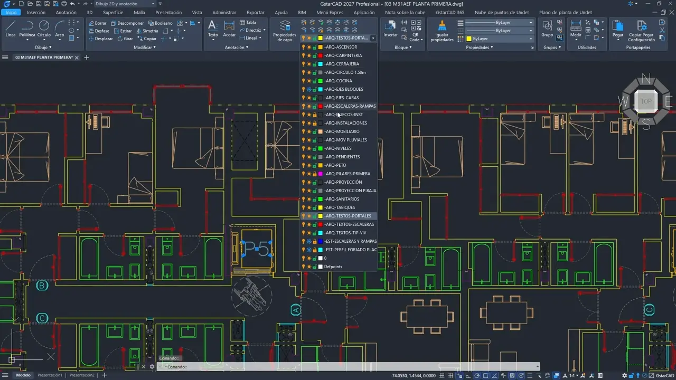This screenshot has height=380, width=676.
Task: Expand the Grupos panel
Action: pos(551,47)
